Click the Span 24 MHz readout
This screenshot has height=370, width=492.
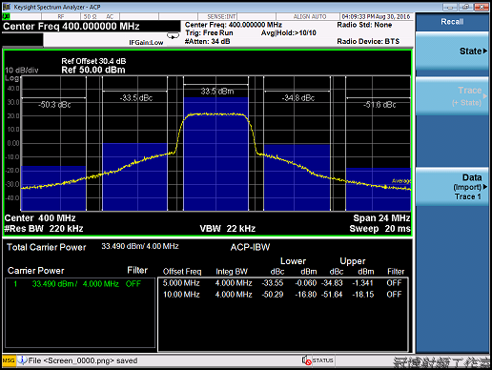[381, 218]
